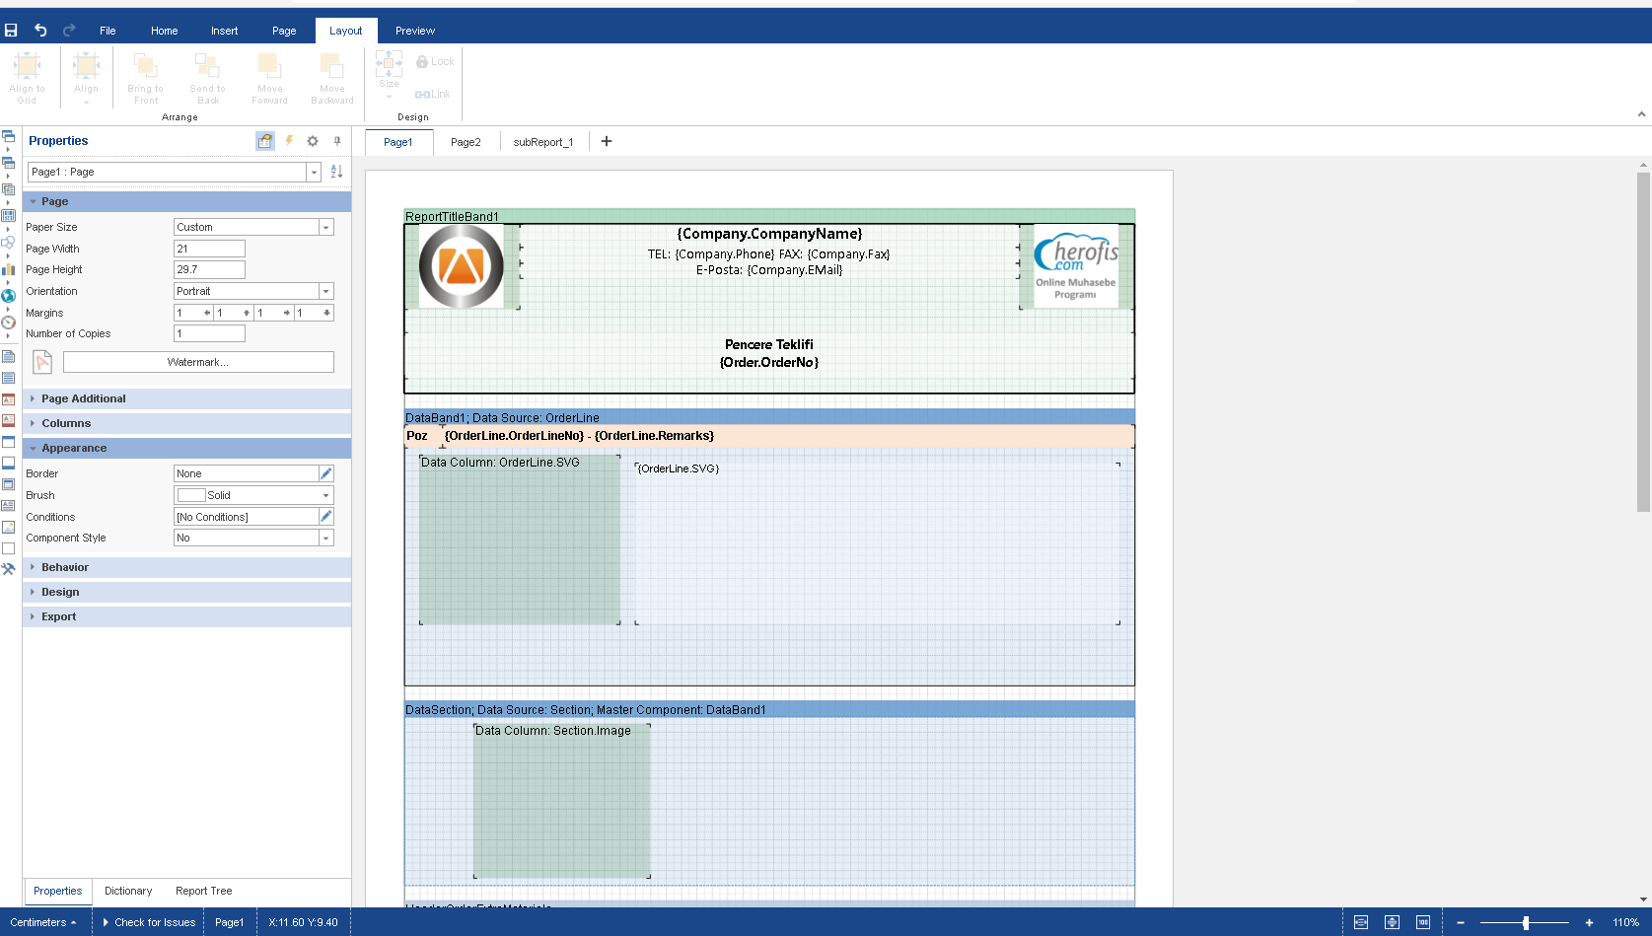
Task: Expand the Export section
Action: (186, 616)
